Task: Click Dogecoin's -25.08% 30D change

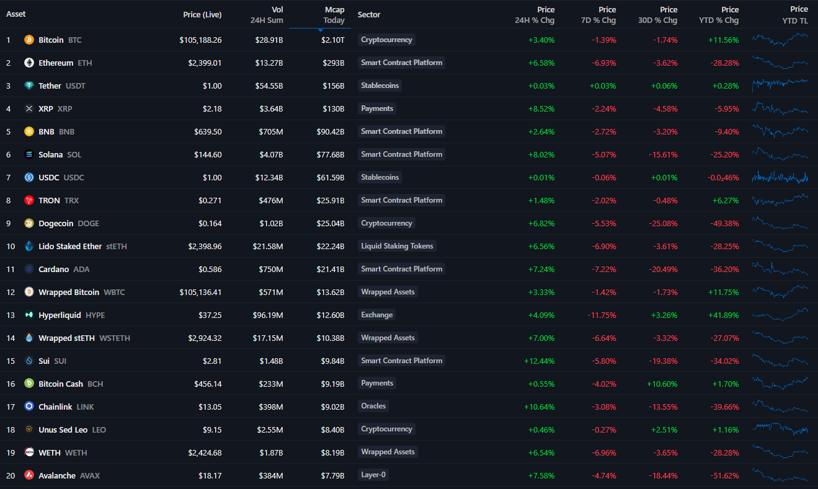Action: (x=662, y=223)
